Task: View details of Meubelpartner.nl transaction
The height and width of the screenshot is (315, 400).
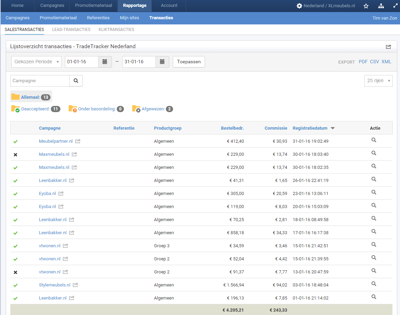Action: point(374,140)
